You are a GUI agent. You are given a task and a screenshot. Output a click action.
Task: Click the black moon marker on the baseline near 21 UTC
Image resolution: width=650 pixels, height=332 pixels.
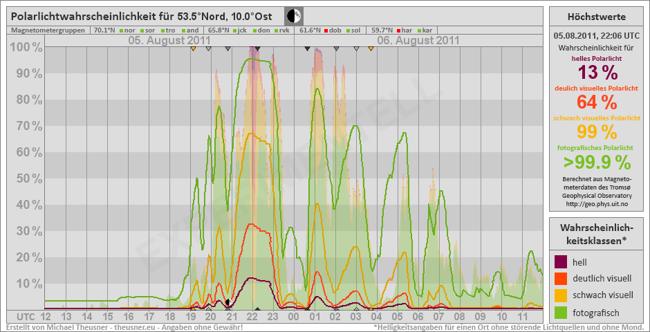(x=228, y=302)
